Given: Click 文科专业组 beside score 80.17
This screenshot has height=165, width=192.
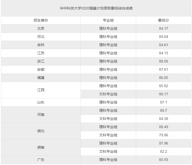Looking at the screenshot, I should click(x=108, y=94).
